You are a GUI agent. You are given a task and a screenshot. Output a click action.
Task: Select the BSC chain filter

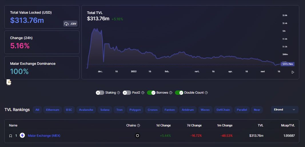(69, 110)
